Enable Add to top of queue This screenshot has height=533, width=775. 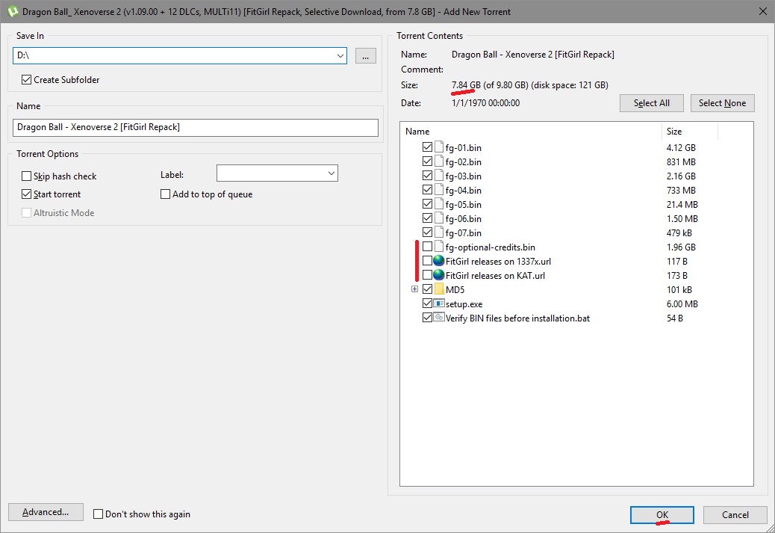(x=166, y=194)
